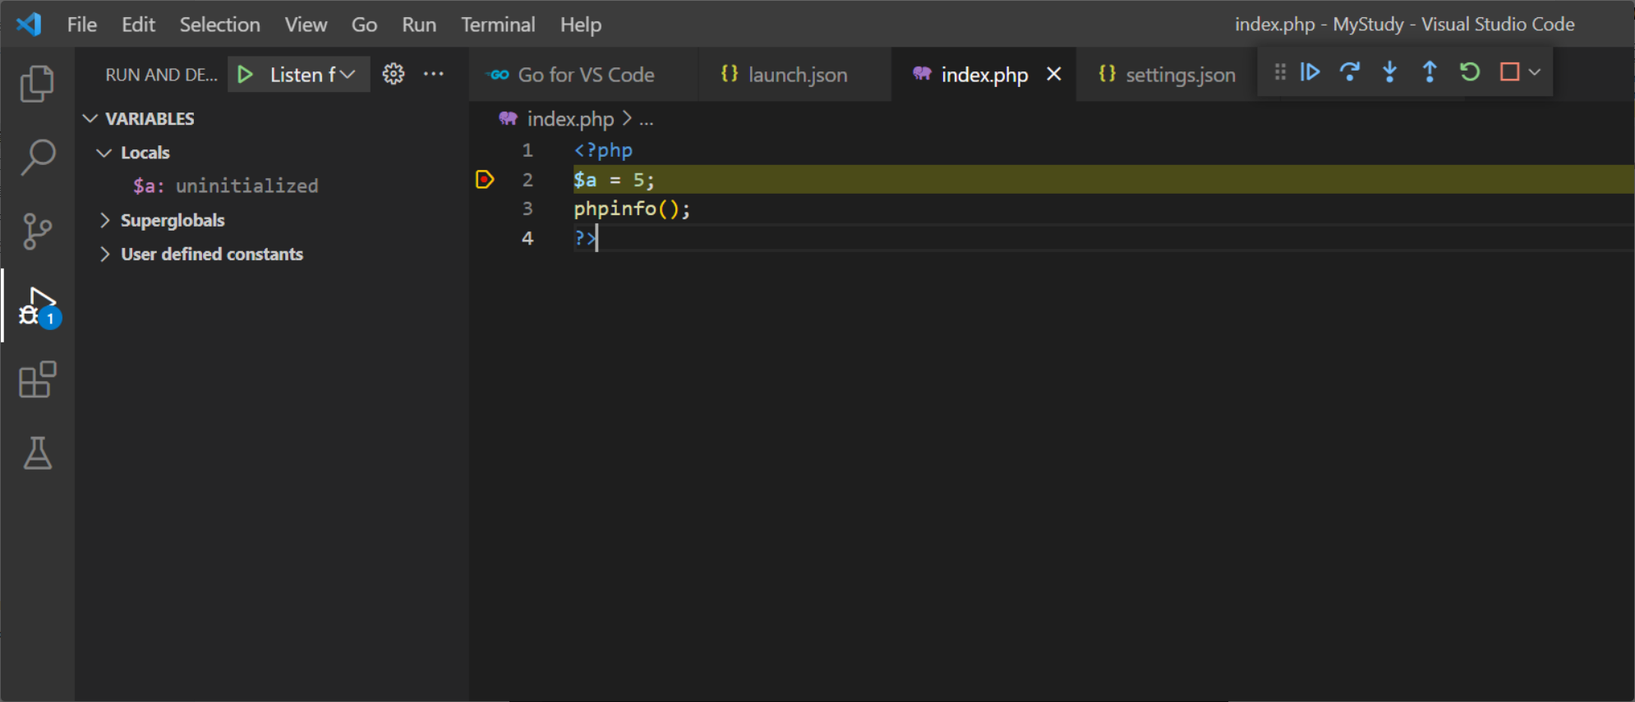Screen dimensions: 1635x702
Task: Collapse the Locals section
Action: tap(104, 153)
